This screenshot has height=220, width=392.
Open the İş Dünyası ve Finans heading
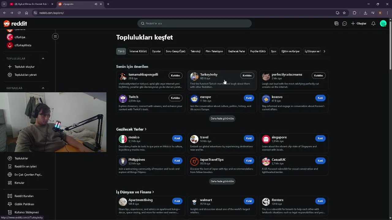pos(135,192)
